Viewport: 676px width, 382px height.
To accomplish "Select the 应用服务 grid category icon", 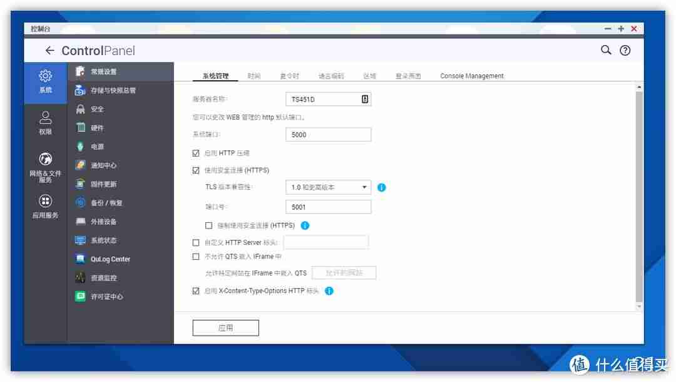I will coord(45,201).
